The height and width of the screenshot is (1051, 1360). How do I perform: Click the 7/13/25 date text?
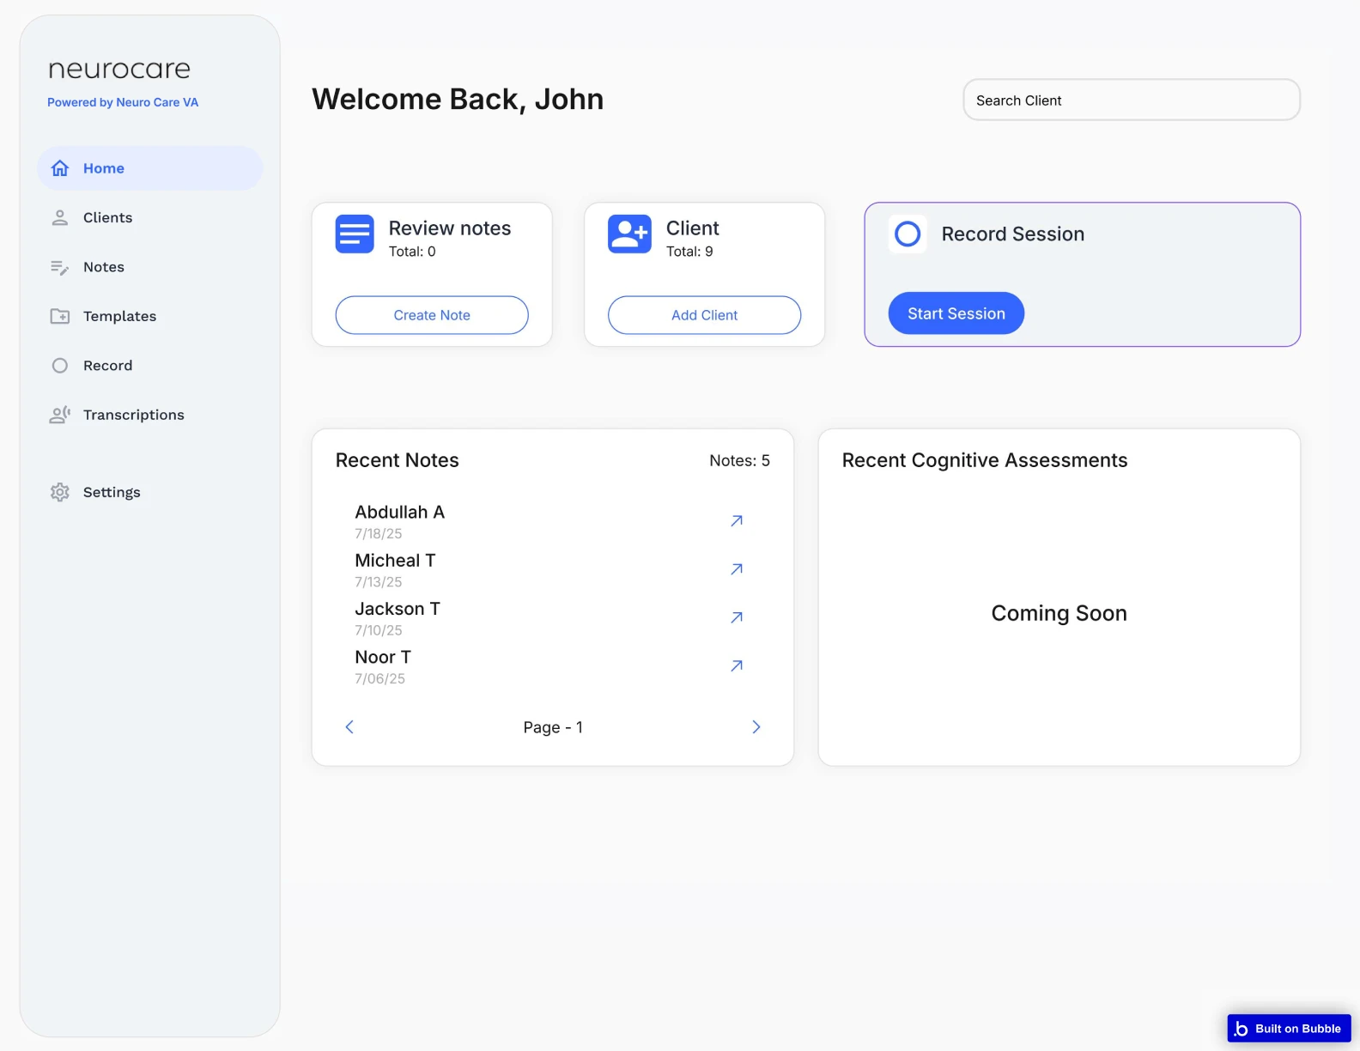point(379,582)
